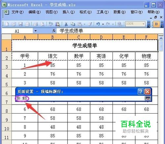Click the New workbook icon
The image size is (165, 144).
[x=7, y=24]
